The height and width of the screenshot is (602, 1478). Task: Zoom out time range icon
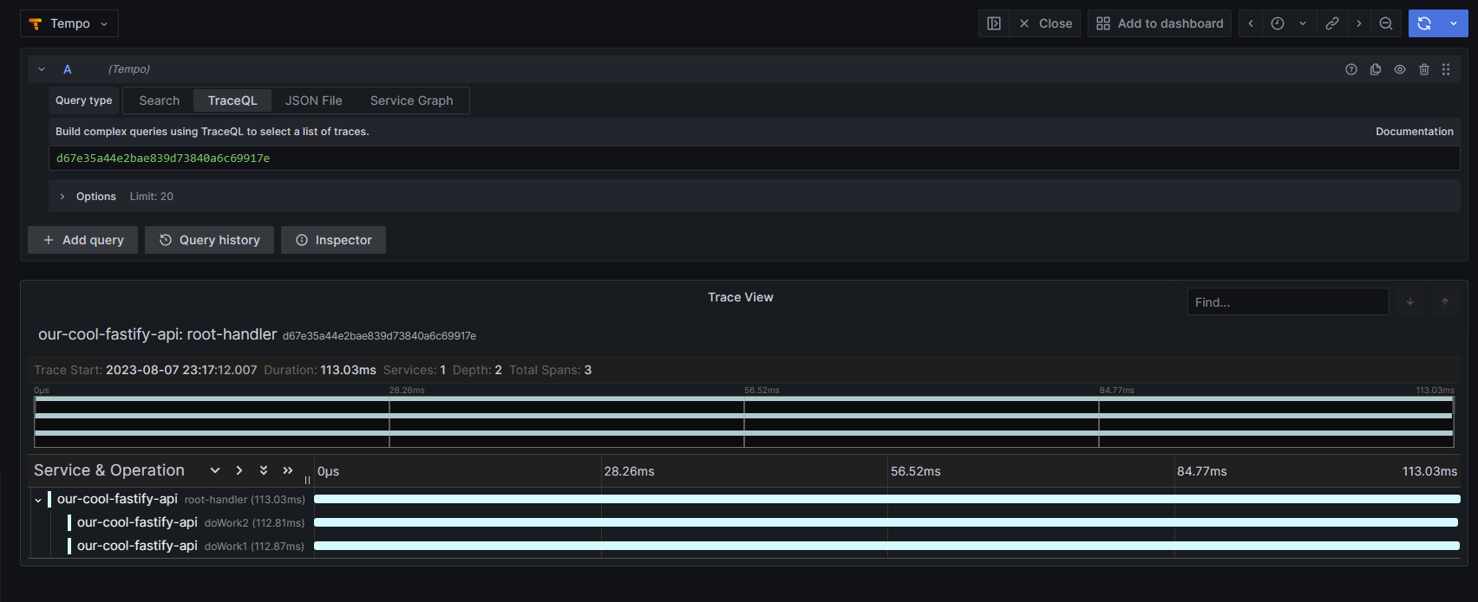1386,23
